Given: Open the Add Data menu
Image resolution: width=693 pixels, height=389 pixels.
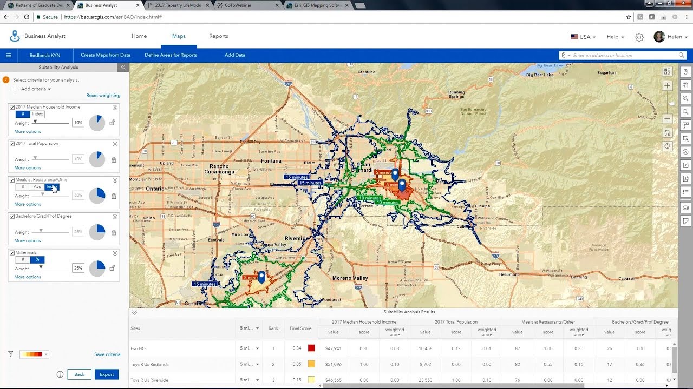Looking at the screenshot, I should [235, 55].
